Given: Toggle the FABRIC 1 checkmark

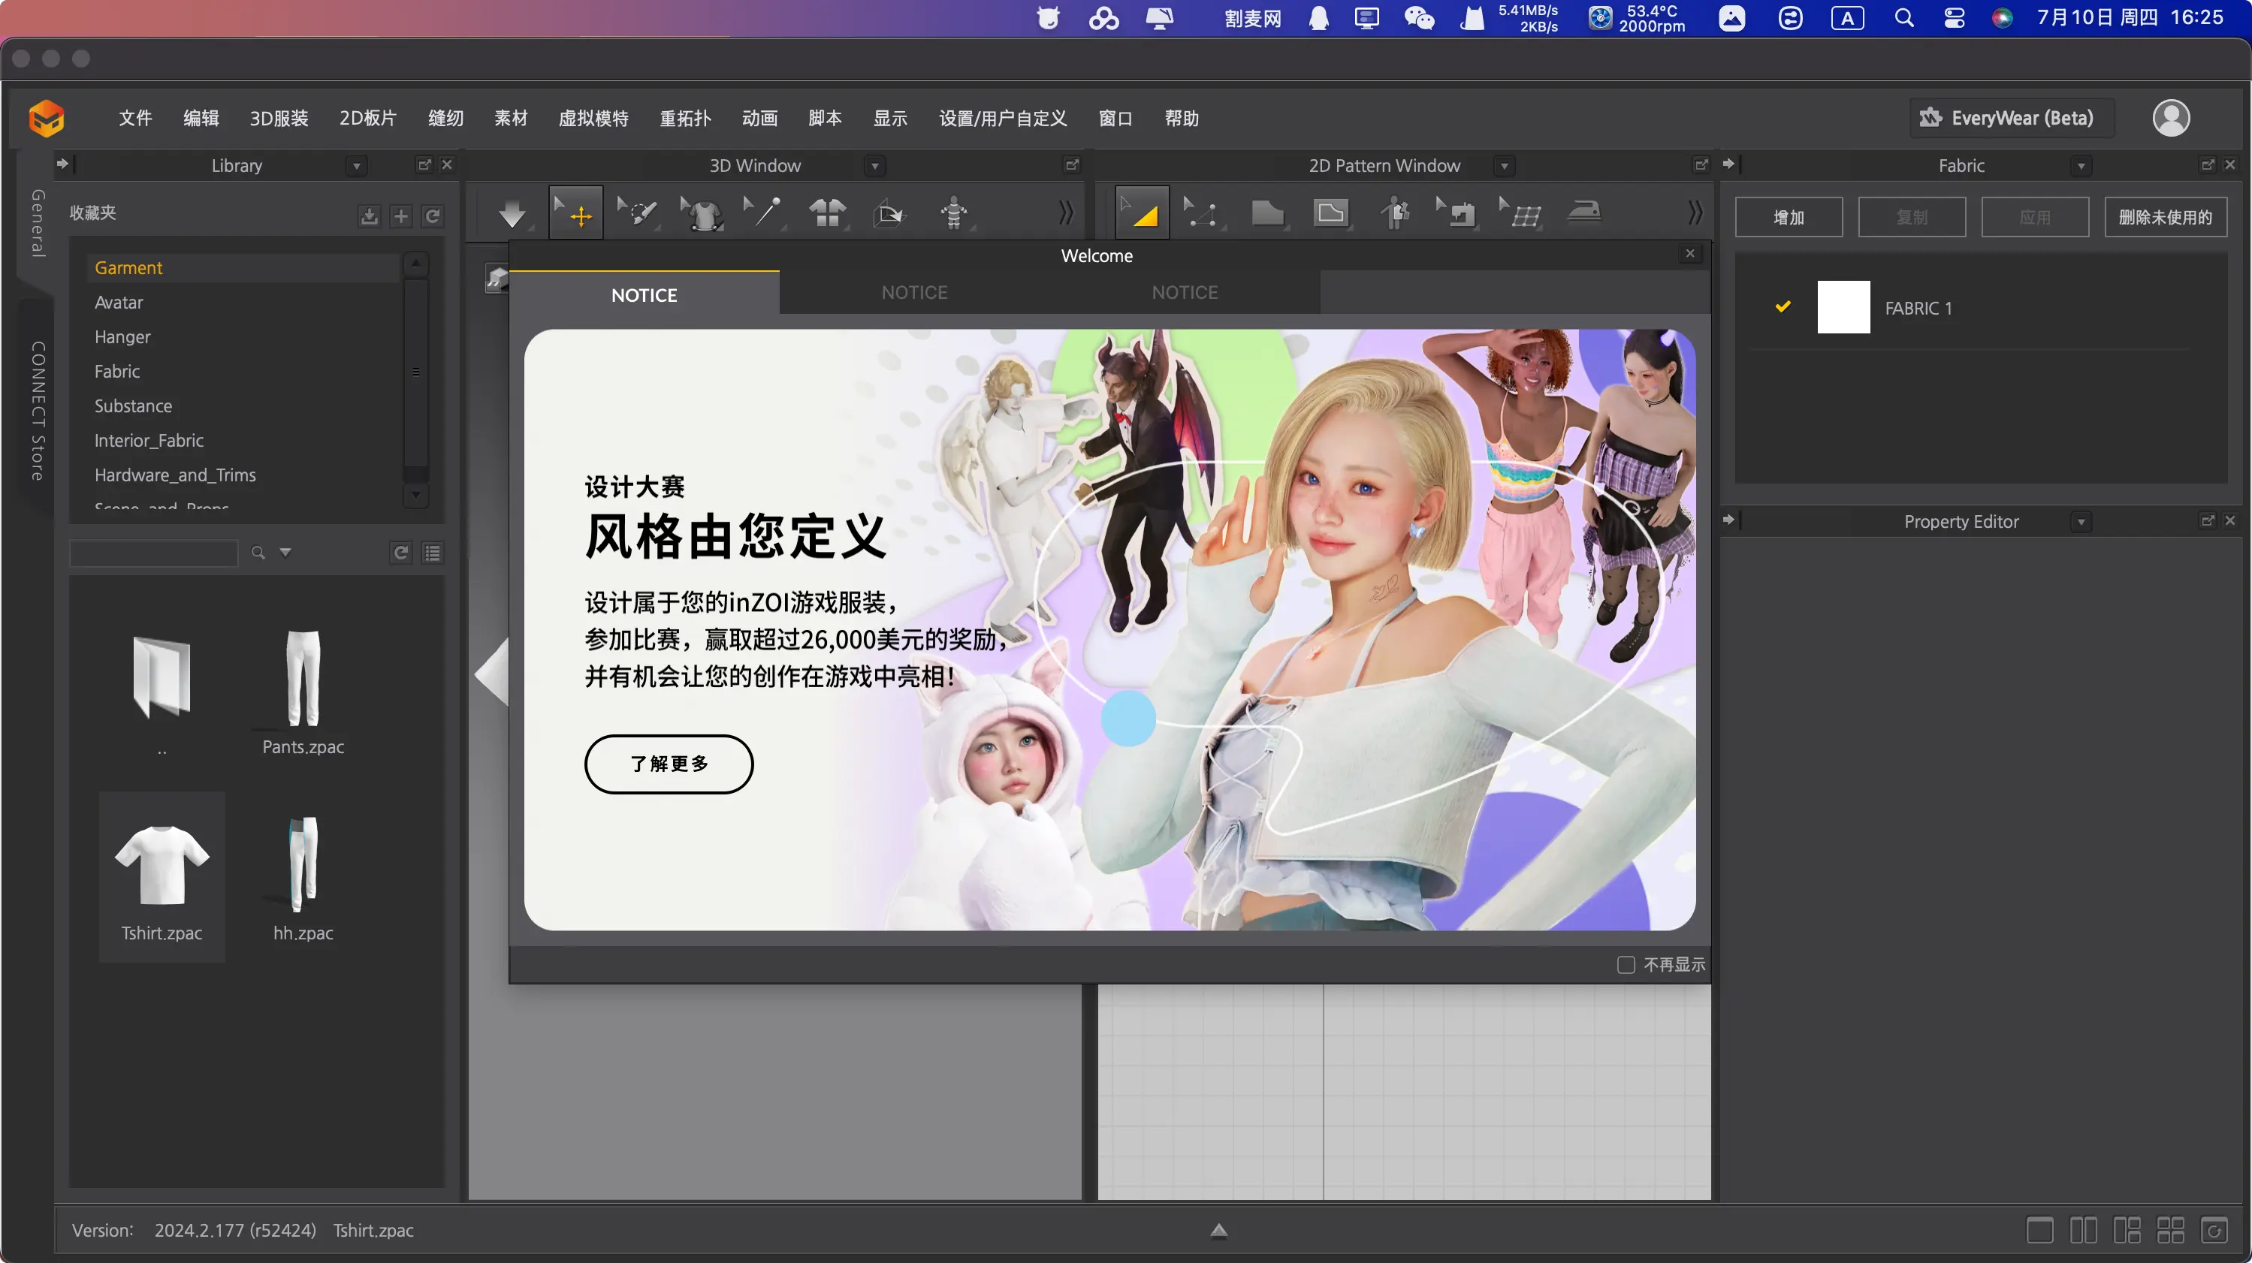Looking at the screenshot, I should point(1783,307).
